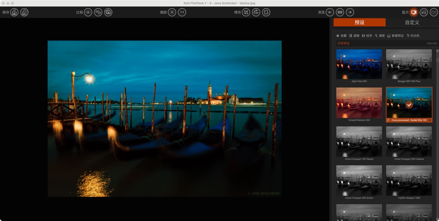Click the preset list vertical scrollbar
The height and width of the screenshot is (221, 439).
[x=437, y=135]
